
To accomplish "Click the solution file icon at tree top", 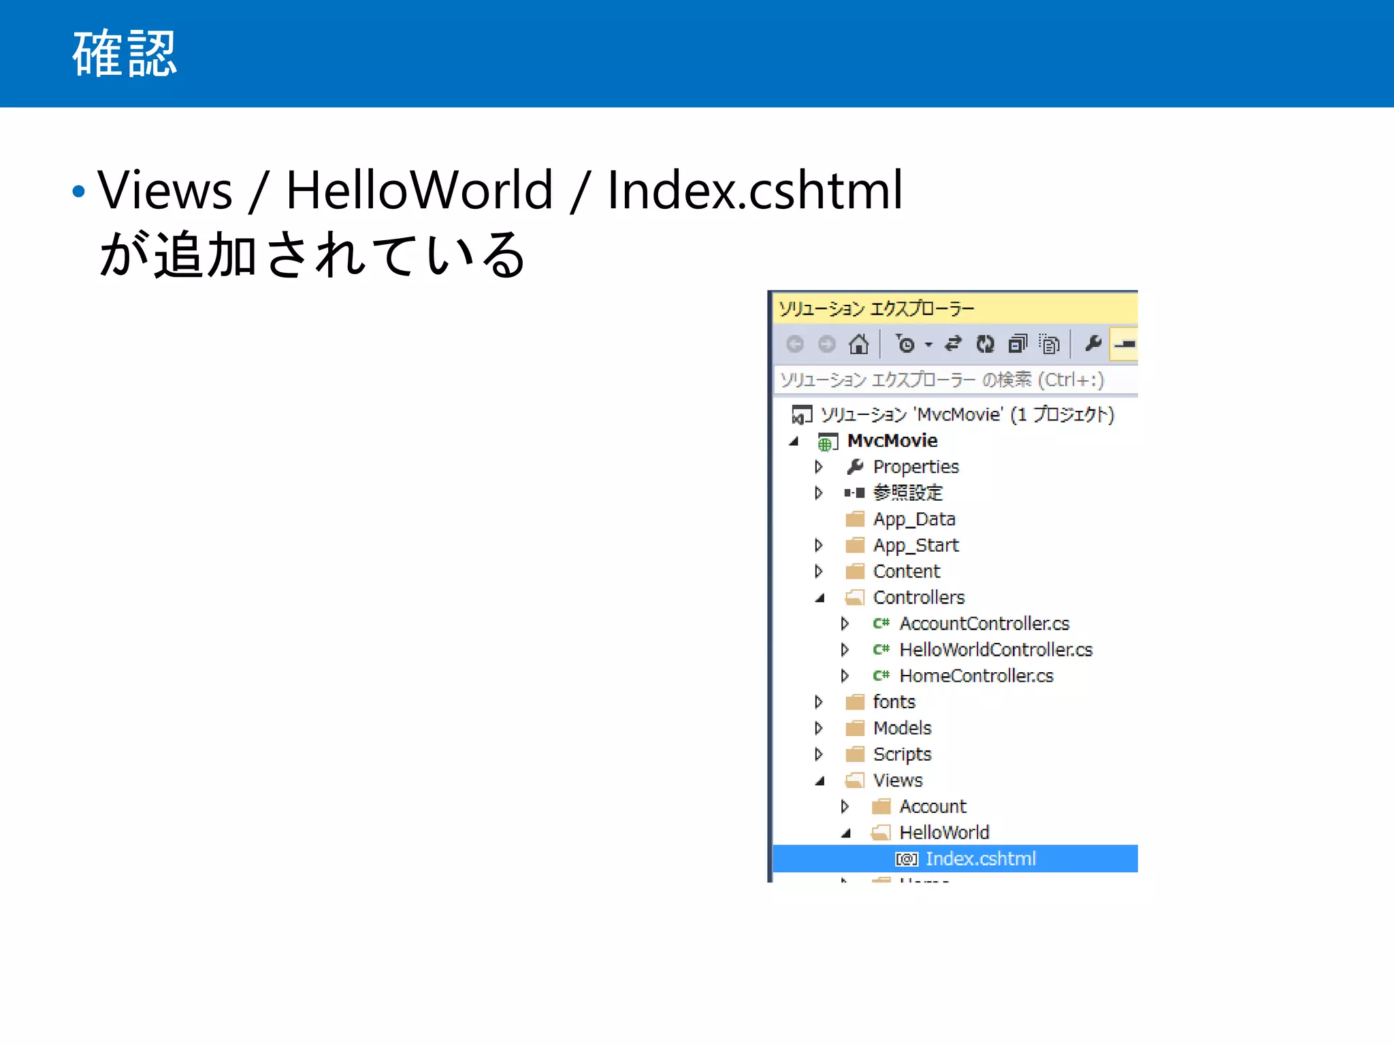I will 802,414.
